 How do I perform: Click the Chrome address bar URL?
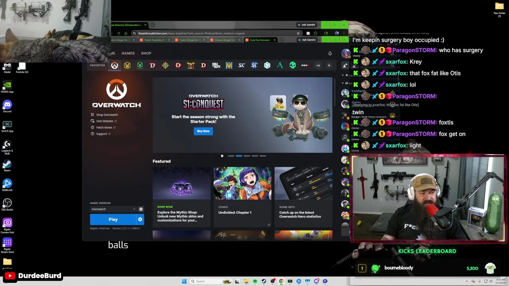(x=192, y=33)
